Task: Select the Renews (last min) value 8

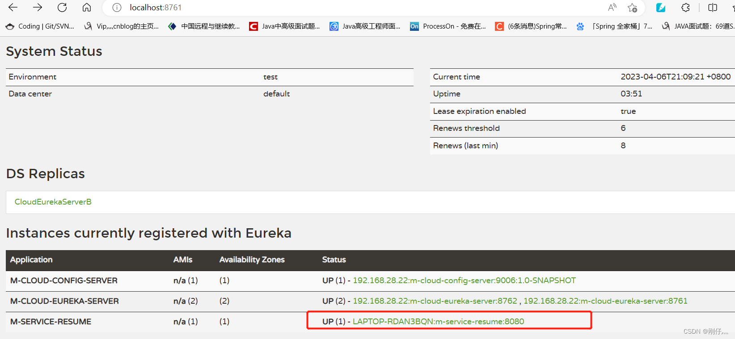Action: (x=623, y=146)
